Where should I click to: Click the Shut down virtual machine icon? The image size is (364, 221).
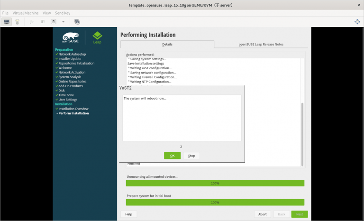pos(54,22)
